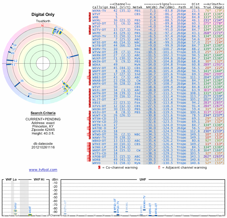The width and height of the screenshot is (227, 218).
Task: Click the co-channel warning icon beside WKPD
Action: [90, 33]
